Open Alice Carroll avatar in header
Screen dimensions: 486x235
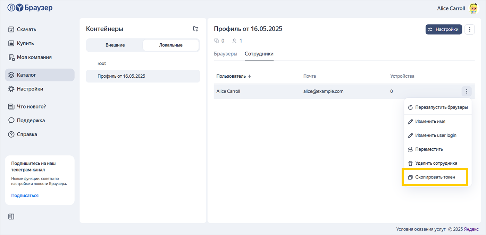point(474,9)
